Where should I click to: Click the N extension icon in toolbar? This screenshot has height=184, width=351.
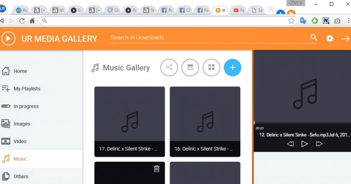coord(326,21)
